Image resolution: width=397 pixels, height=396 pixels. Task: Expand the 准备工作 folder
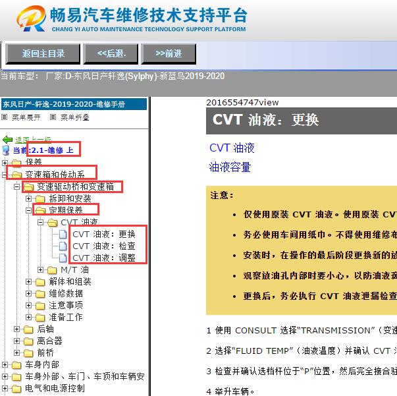click(28, 317)
